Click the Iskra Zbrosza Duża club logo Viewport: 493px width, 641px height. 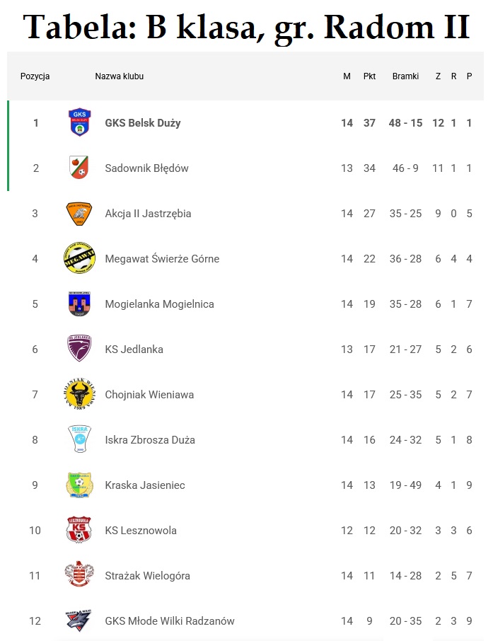pos(79,439)
